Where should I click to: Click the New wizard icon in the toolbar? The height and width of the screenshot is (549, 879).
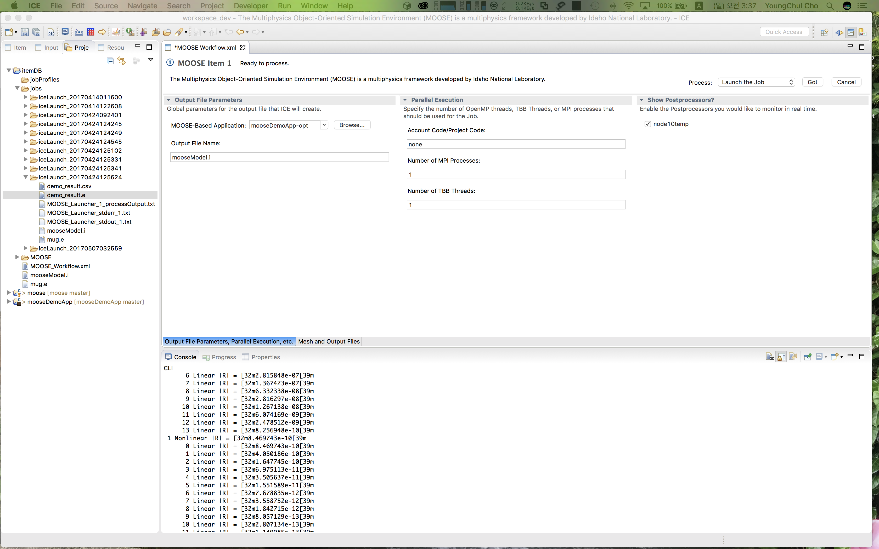[9, 32]
